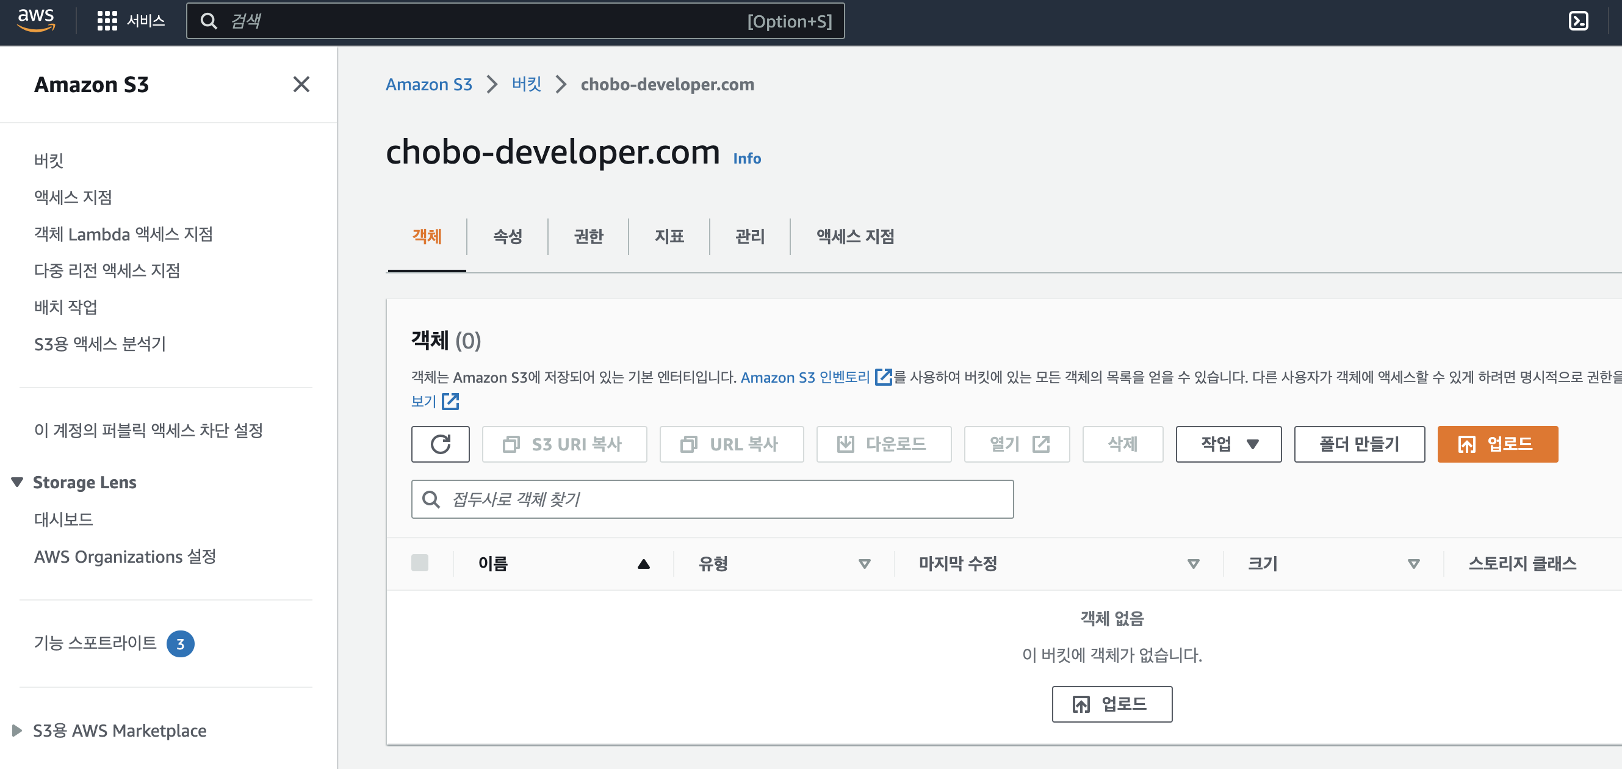Open the 버킷 breadcrumb link
Screen dimensions: 1622x769
pyautogui.click(x=527, y=84)
